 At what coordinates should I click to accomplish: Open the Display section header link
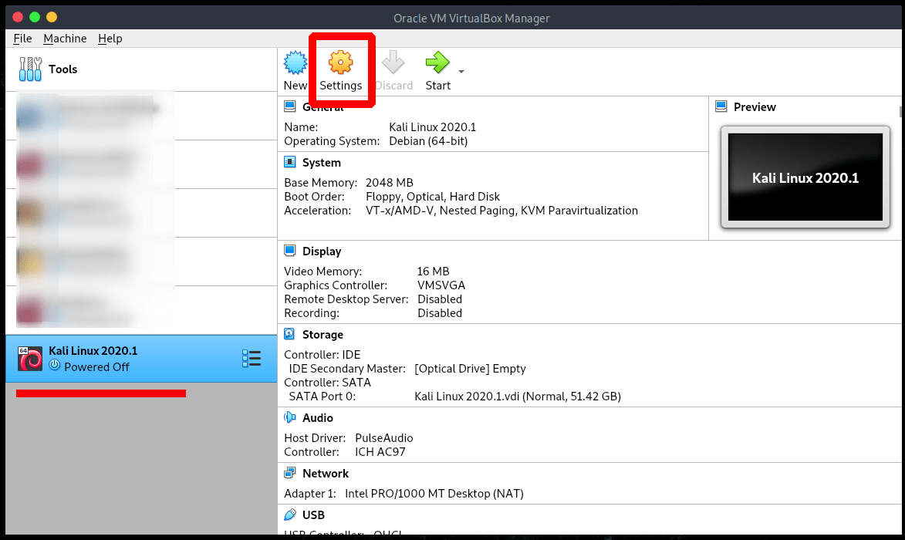(x=322, y=251)
